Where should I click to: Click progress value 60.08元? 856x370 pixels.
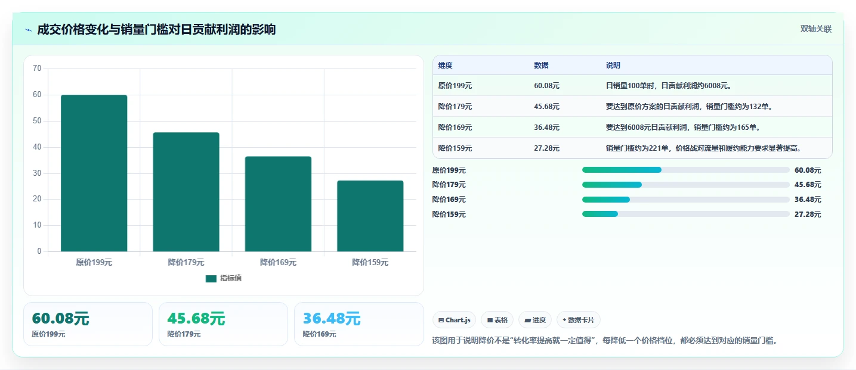pyautogui.click(x=808, y=170)
